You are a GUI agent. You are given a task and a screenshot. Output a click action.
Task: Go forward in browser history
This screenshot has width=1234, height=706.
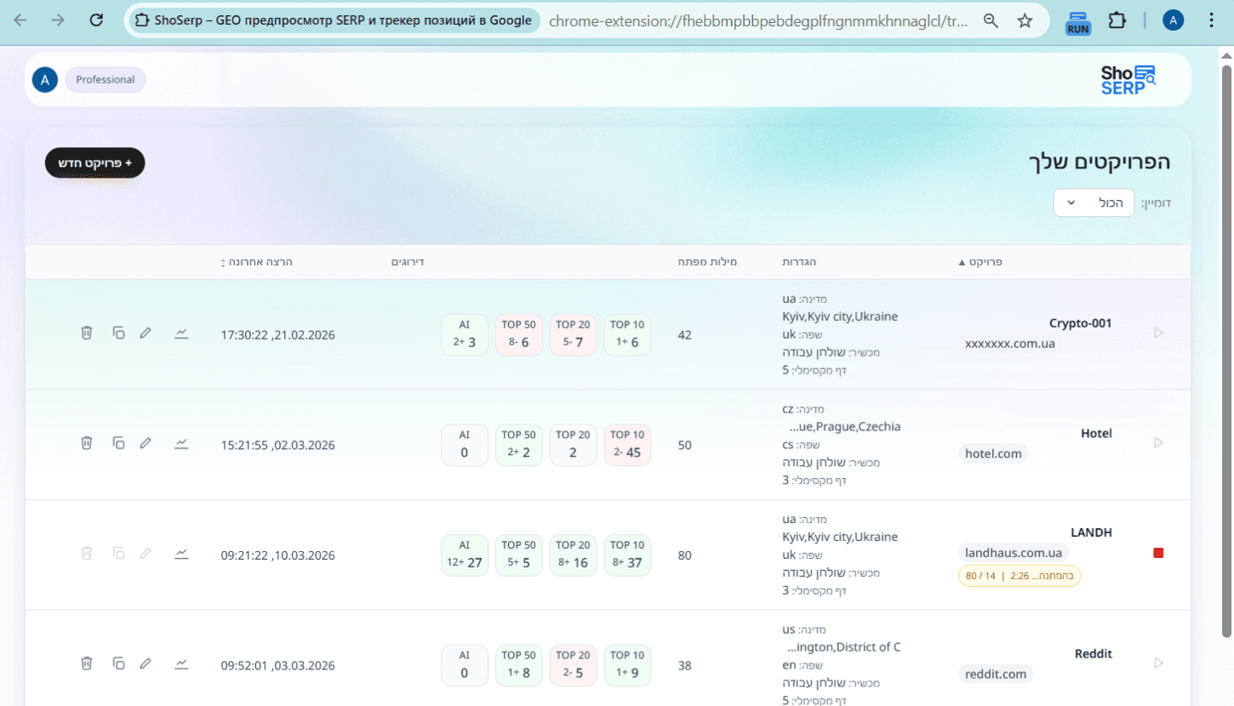(x=58, y=20)
